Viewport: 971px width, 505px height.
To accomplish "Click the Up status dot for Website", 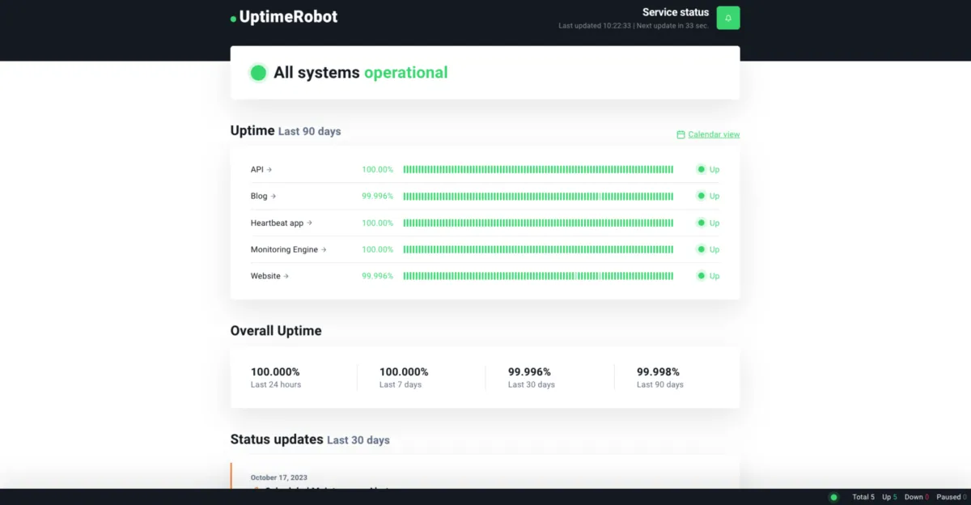I will (x=702, y=276).
